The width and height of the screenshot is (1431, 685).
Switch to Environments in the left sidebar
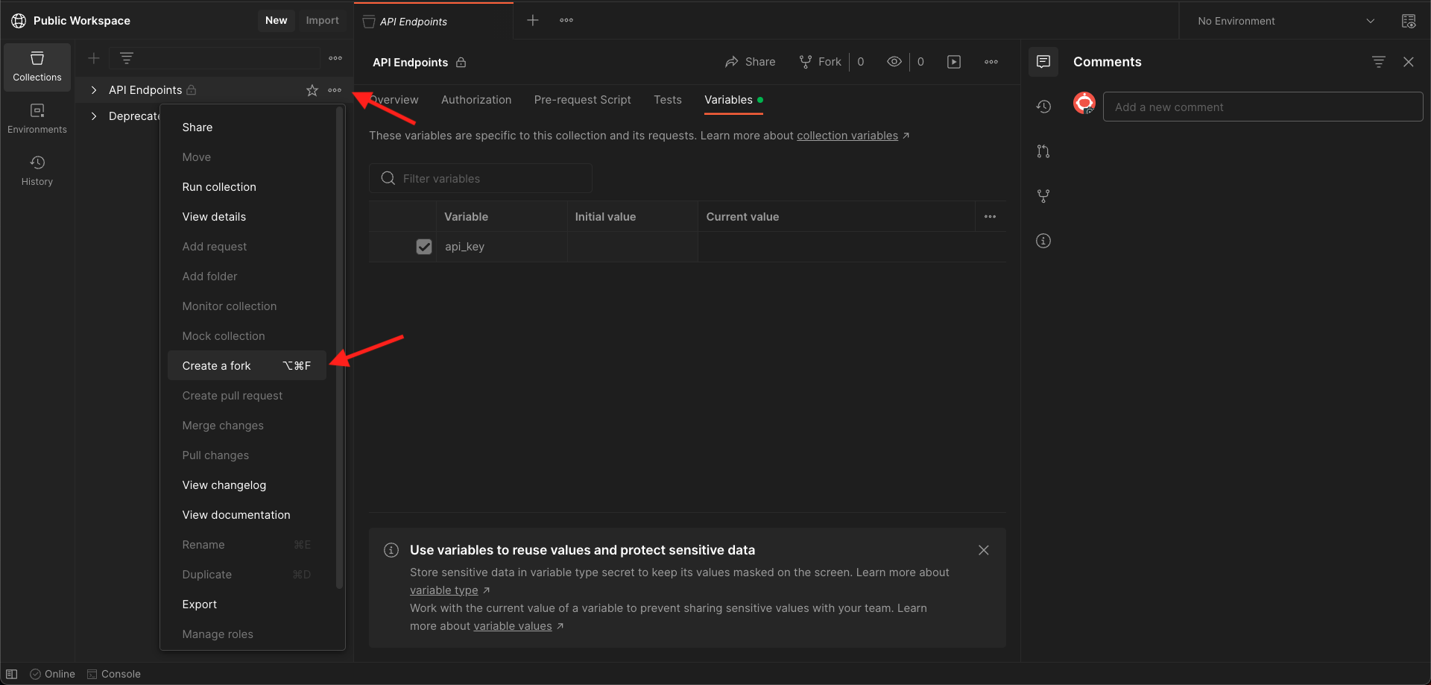click(x=37, y=118)
